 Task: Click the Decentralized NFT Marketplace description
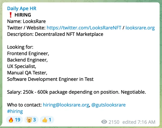(x=69, y=34)
